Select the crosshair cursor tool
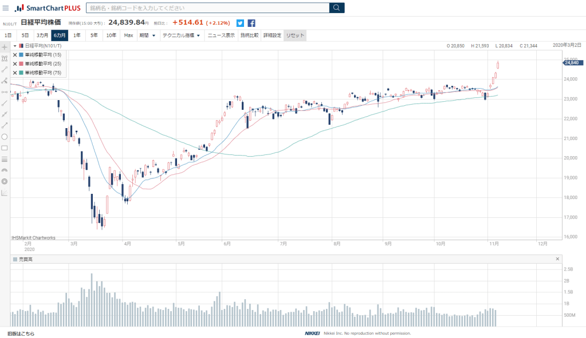The height and width of the screenshot is (338, 586). [x=5, y=46]
